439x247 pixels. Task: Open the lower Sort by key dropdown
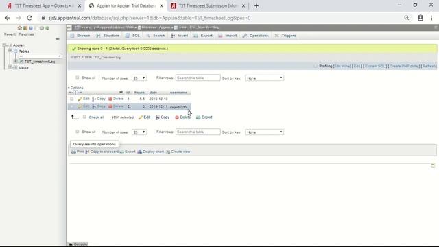click(x=264, y=132)
